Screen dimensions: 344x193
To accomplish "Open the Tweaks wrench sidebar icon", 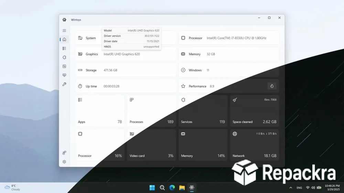I will [64, 84].
